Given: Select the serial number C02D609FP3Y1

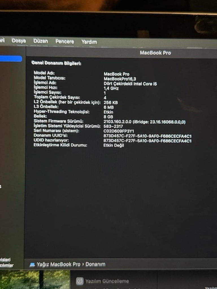Looking at the screenshot, I should pos(119,131).
